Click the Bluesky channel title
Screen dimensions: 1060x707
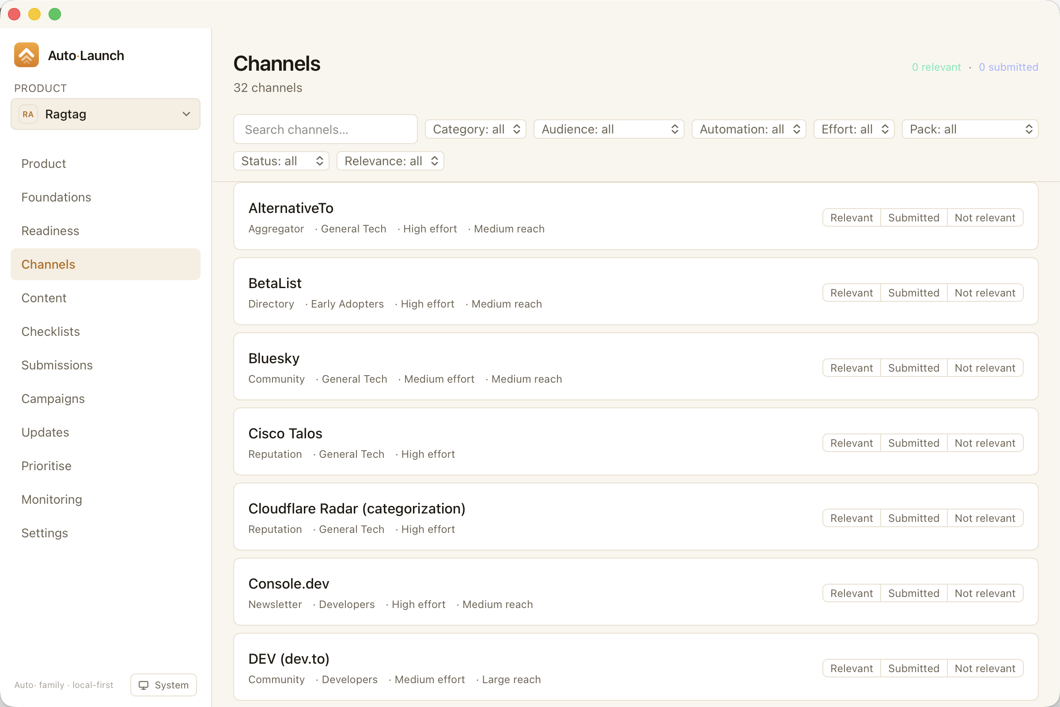pyautogui.click(x=273, y=358)
